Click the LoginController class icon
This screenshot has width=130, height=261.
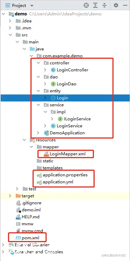pos(53,70)
